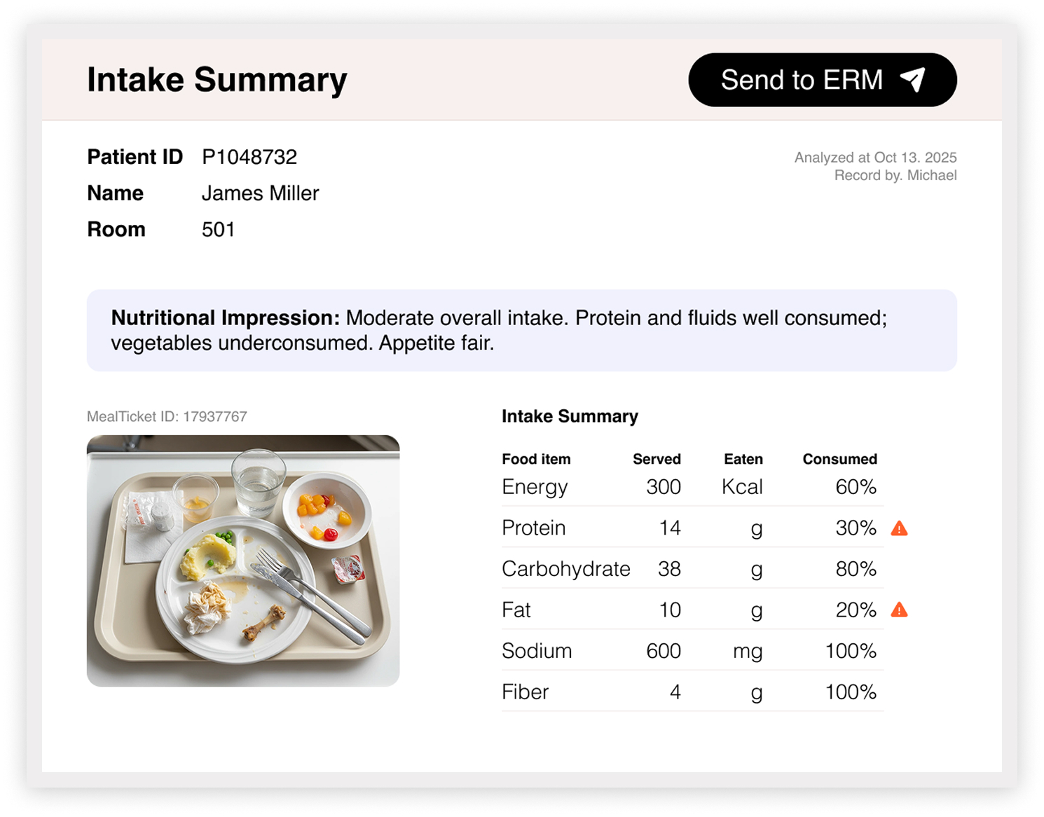Select the Energy row in intake table
1044x817 pixels.
point(692,487)
